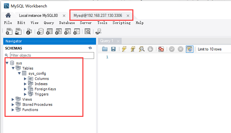This screenshot has height=133, width=231.
Task: Open a script file in Query editor
Action: click(x=105, y=49)
